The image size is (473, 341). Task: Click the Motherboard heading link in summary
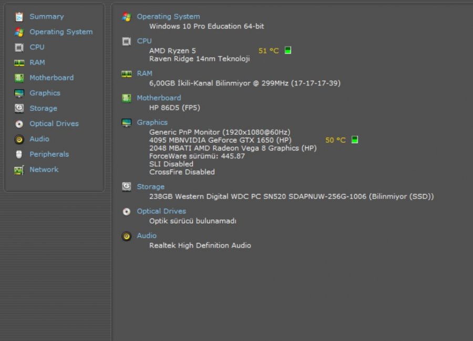pyautogui.click(x=159, y=98)
